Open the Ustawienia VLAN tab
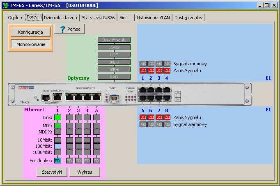Viewport: 280px width, 186px height. (153, 18)
